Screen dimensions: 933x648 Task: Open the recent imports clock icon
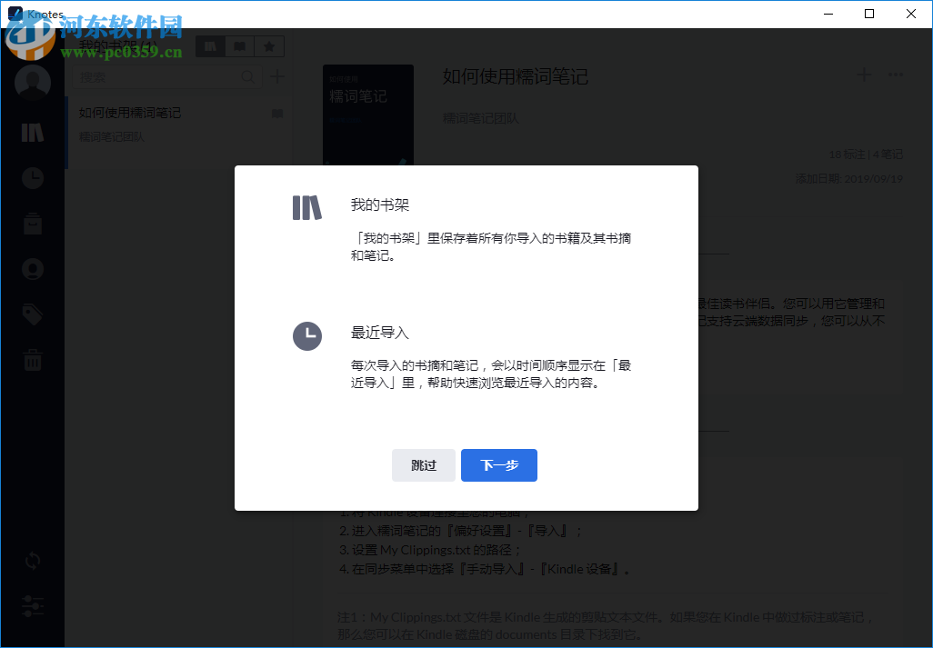(33, 177)
